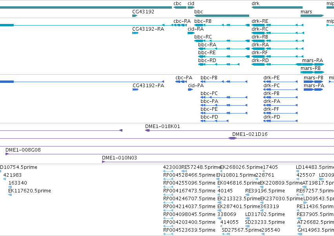Select RP004214037.5prime EST label

(x=189, y=207)
